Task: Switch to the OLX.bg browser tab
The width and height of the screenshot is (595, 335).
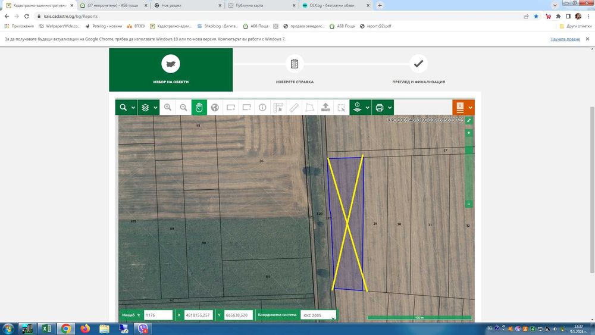Action: tap(336, 5)
